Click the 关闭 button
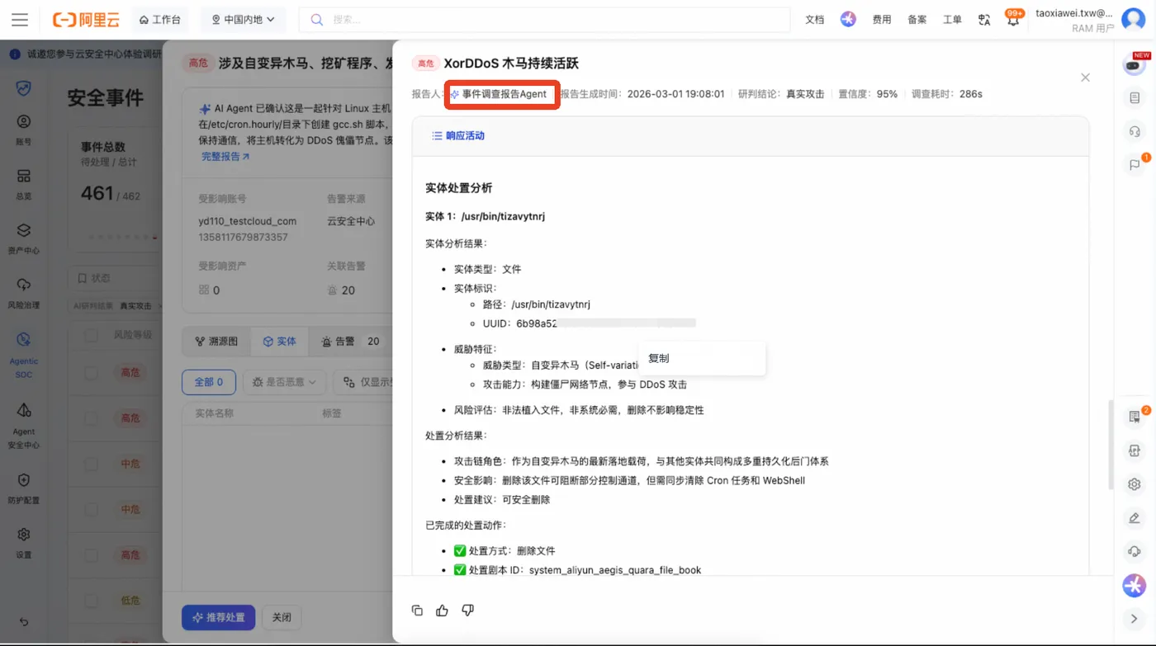Screen dimensions: 1156x646 [282, 617]
